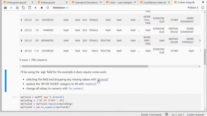Click the '35.0' value in row 2
The height and width of the screenshot is (116, 207).
point(85,30)
